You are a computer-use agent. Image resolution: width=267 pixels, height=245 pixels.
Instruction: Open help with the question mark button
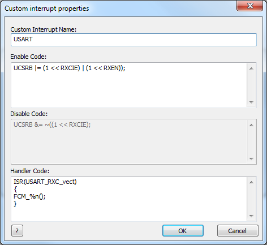coord(17,230)
